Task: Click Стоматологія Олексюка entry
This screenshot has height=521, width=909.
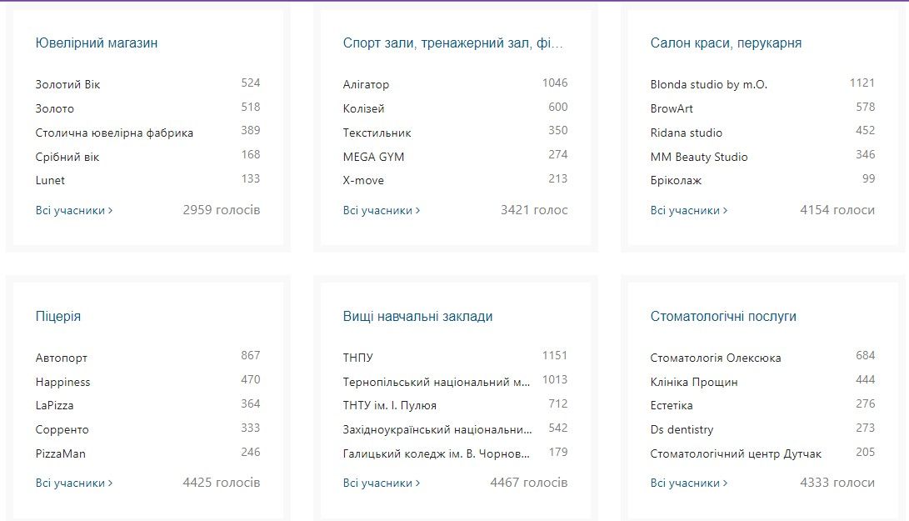Action: 715,358
